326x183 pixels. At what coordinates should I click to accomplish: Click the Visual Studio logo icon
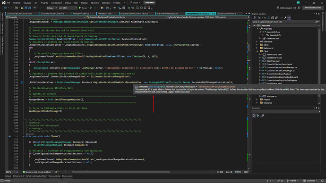(3, 3)
